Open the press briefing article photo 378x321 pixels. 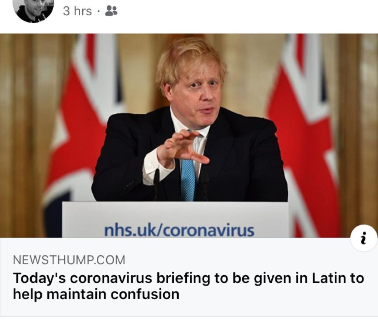coord(189,135)
